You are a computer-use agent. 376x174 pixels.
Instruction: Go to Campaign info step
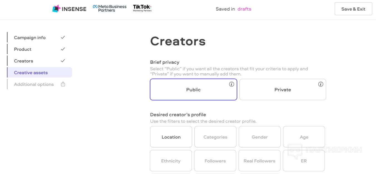point(30,38)
